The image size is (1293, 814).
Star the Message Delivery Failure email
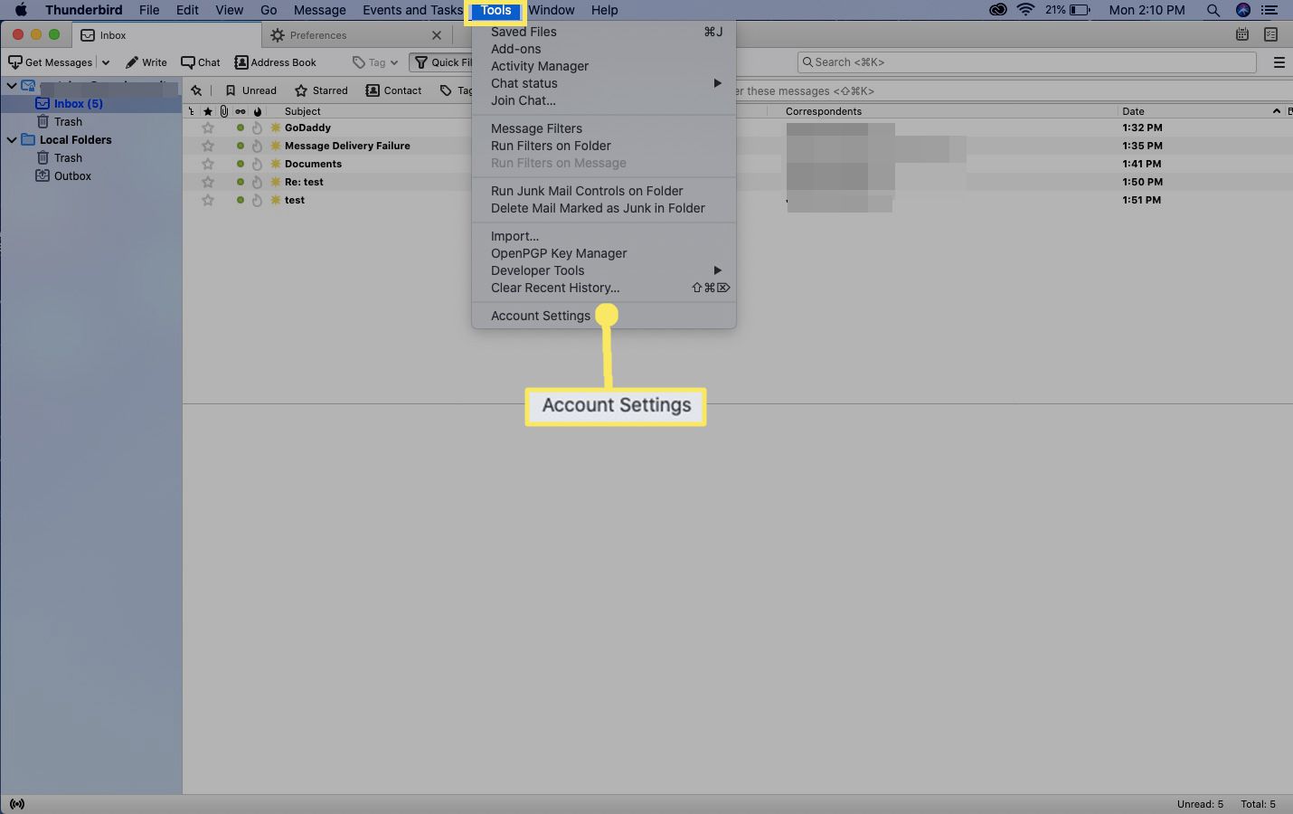pyautogui.click(x=208, y=146)
